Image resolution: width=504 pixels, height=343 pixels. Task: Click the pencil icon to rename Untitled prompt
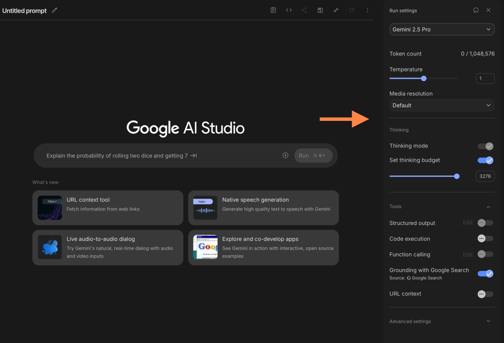(x=54, y=10)
